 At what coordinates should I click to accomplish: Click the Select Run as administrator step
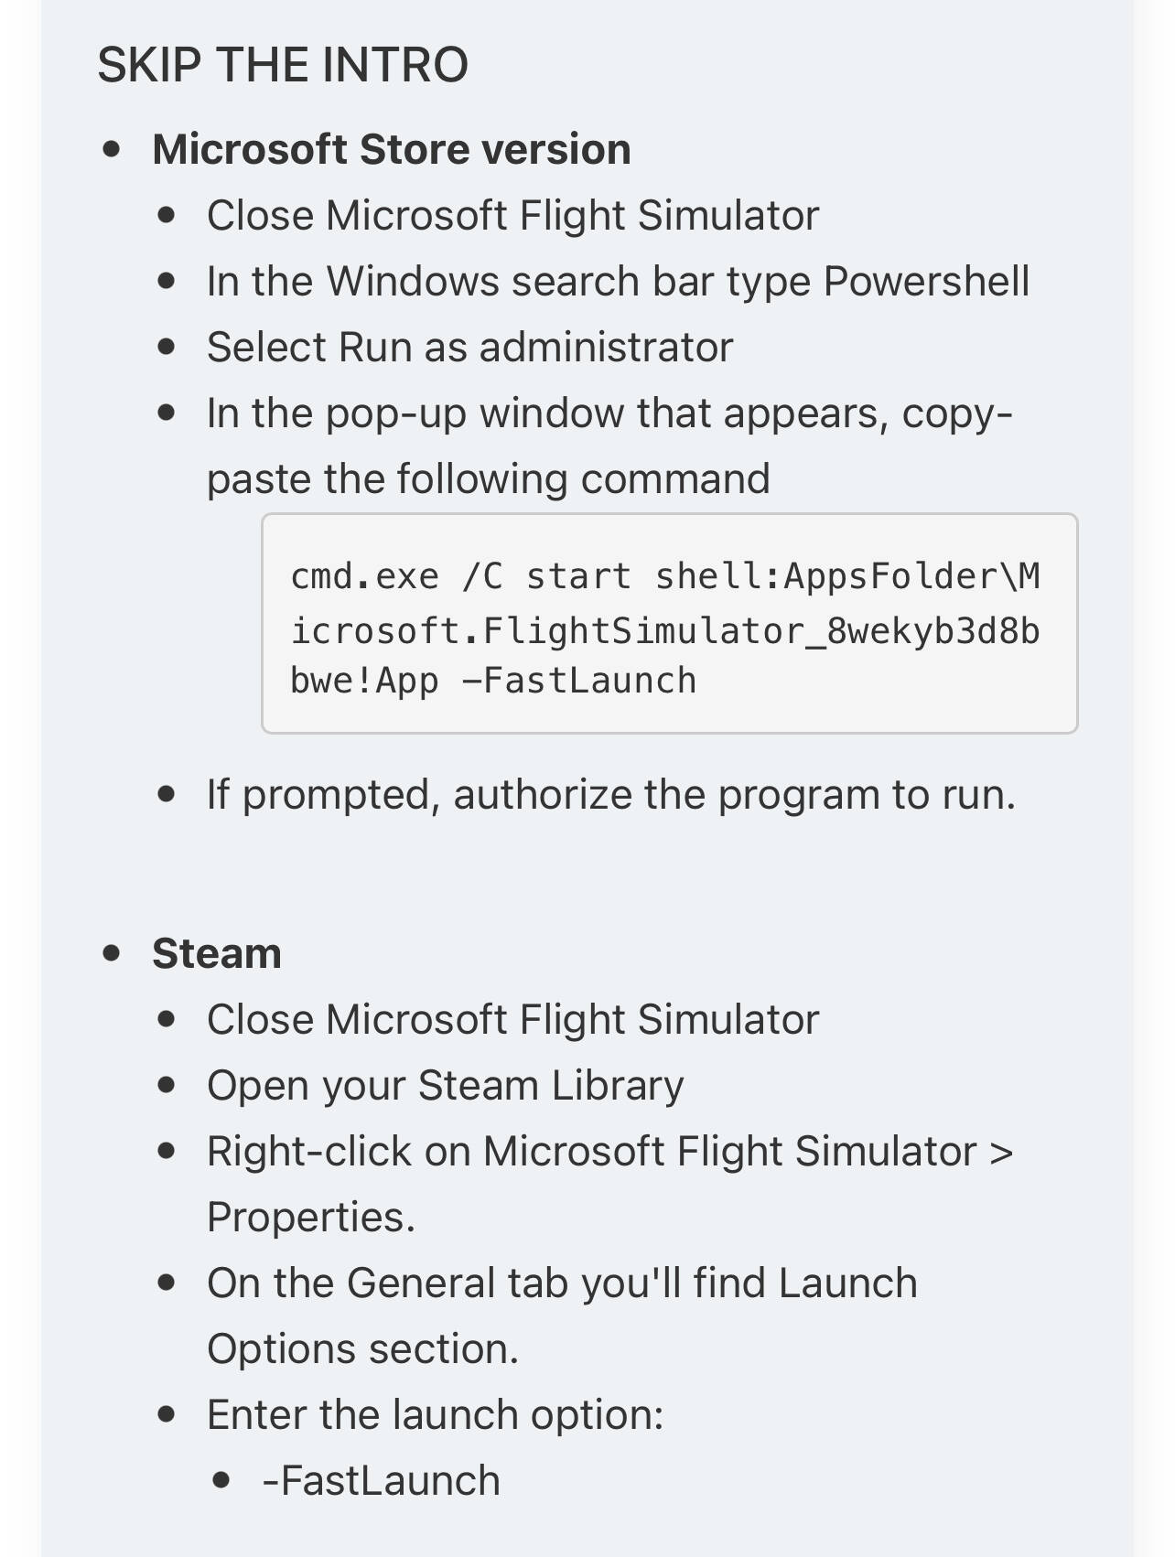click(469, 348)
